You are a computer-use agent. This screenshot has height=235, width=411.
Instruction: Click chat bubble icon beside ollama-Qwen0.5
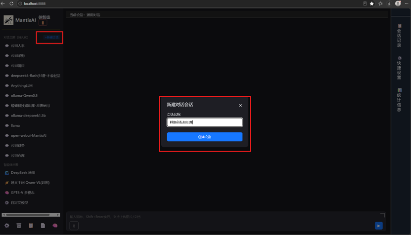coord(7,95)
